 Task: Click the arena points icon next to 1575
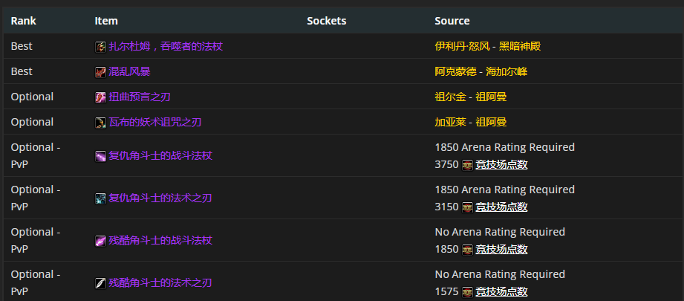coord(467,291)
